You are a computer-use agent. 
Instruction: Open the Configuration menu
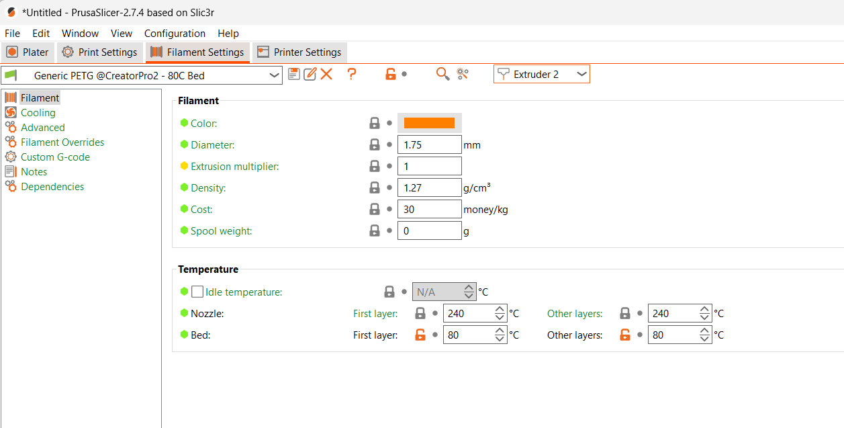click(175, 33)
